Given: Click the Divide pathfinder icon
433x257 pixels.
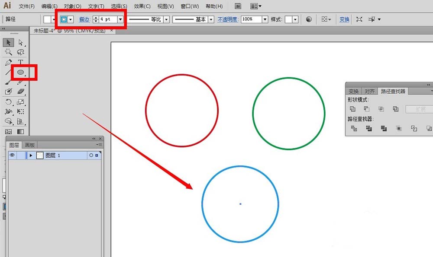Looking at the screenshot, I should point(354,128).
